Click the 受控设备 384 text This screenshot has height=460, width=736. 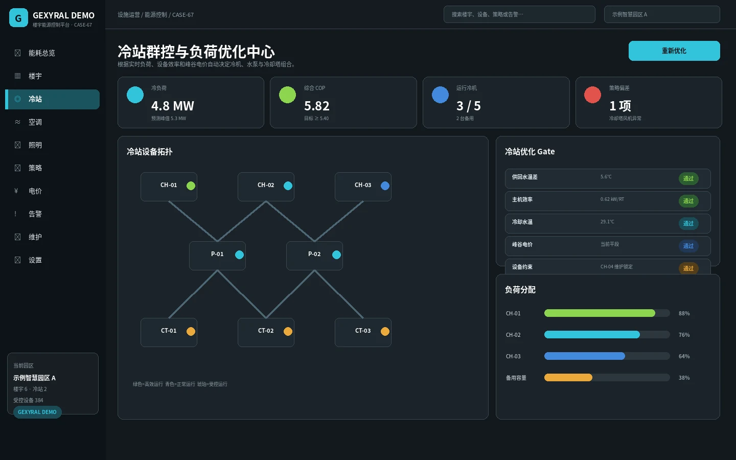28,400
